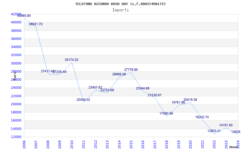
Task: Select data label 19761.86
Action: pyautogui.click(x=178, y=102)
